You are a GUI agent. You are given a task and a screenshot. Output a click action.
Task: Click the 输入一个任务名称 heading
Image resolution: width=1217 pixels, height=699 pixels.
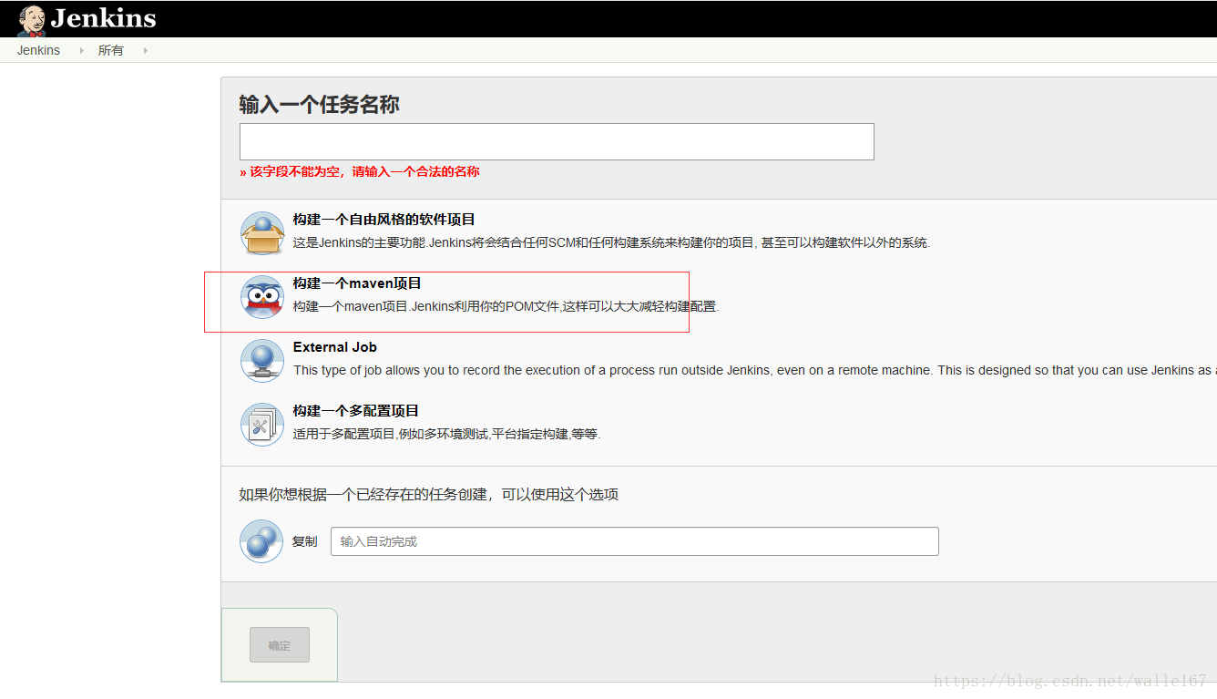pyautogui.click(x=319, y=105)
